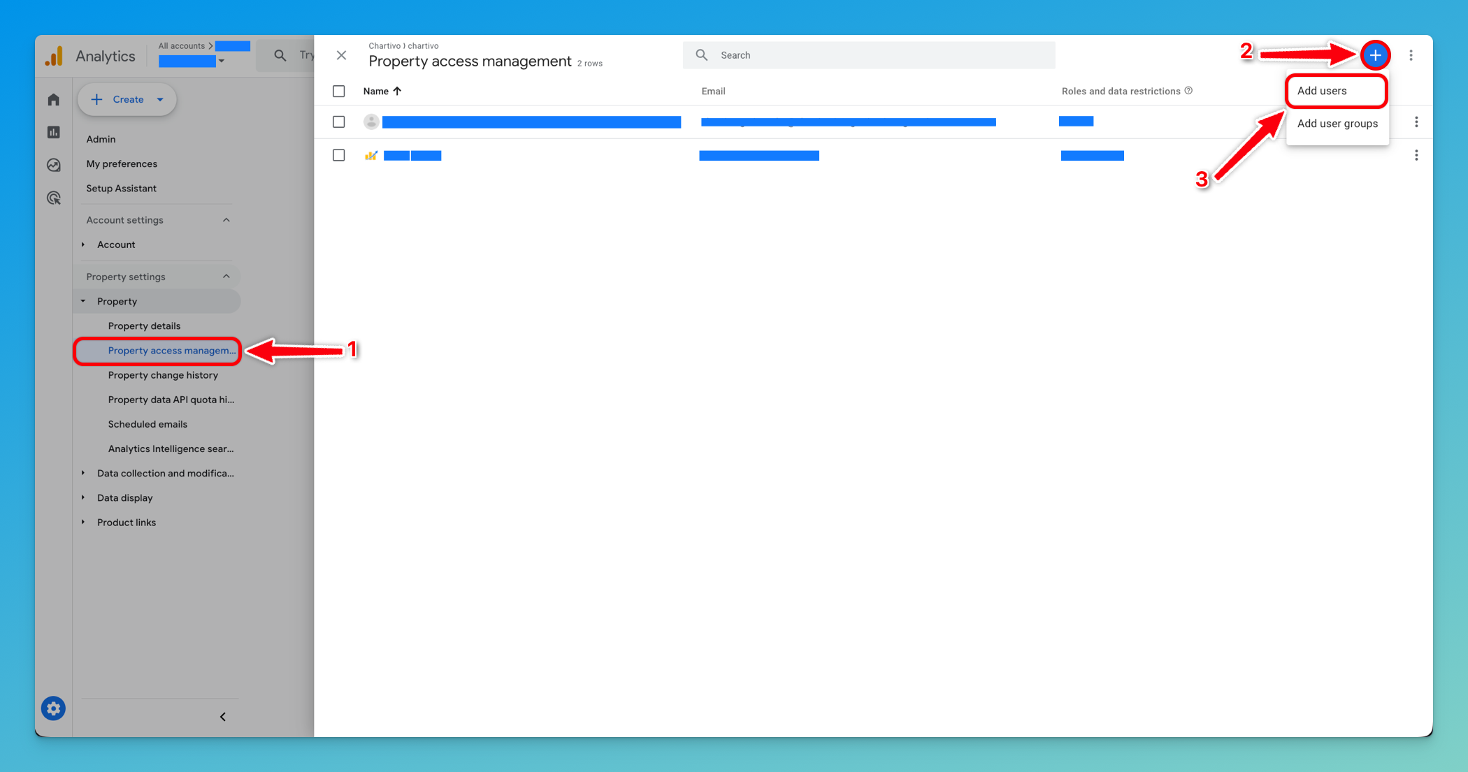The height and width of the screenshot is (772, 1468).
Task: Select the Reports icon in left navigation
Action: pos(53,131)
